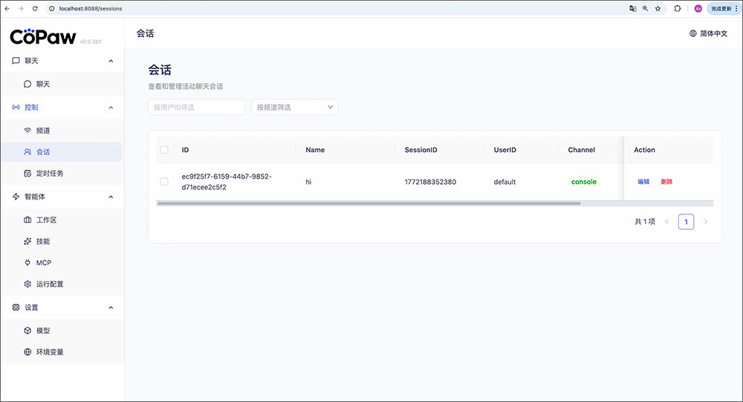Open the browser extensions puzzle icon
This screenshot has width=743, height=402.
pos(677,8)
